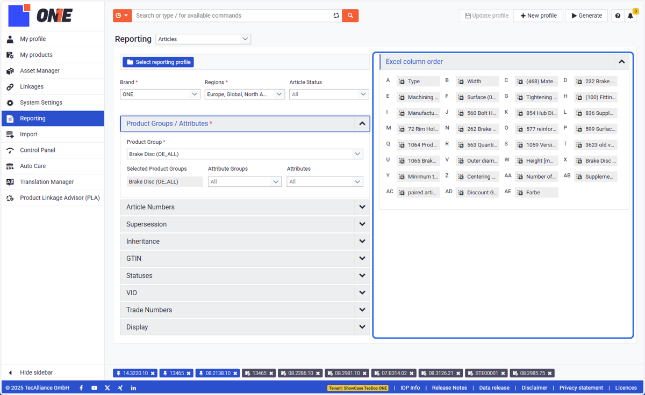
Task: Open notifications bell icon
Action: click(630, 16)
